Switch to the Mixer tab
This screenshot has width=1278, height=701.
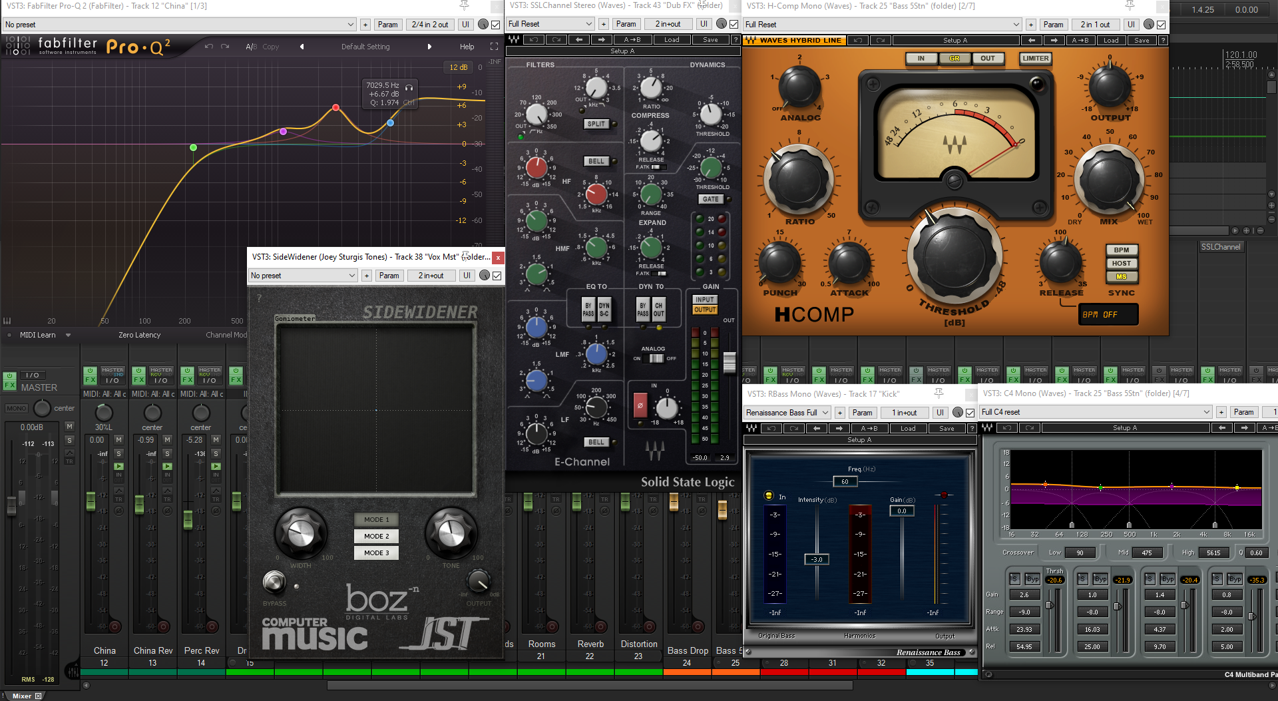(x=23, y=696)
